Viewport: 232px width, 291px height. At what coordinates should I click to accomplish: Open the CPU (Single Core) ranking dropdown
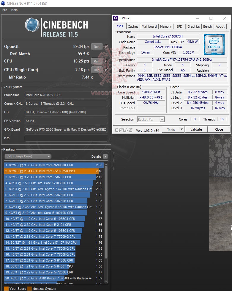[28, 156]
